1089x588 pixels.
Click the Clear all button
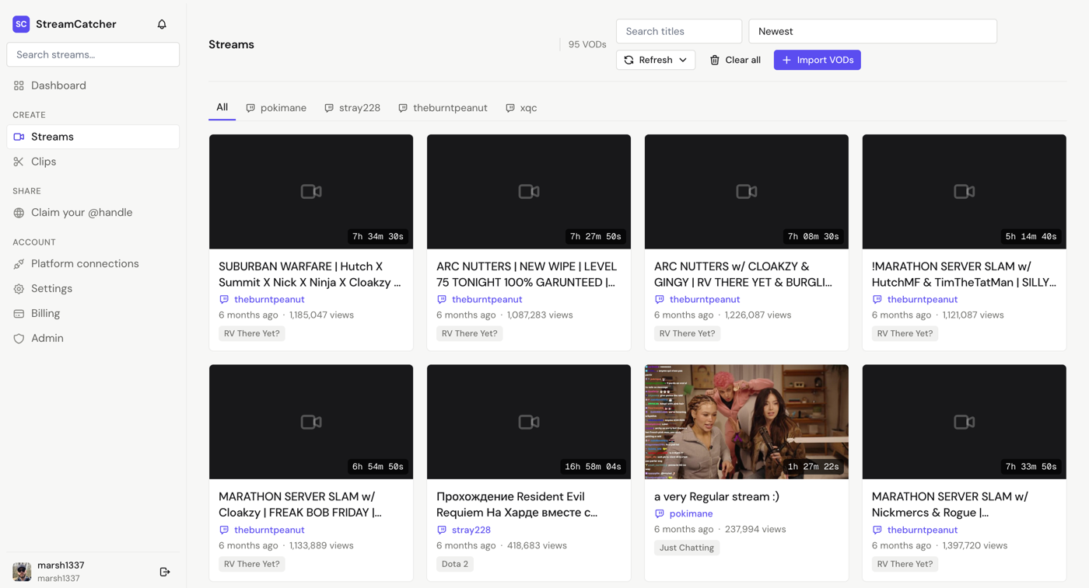[735, 60]
